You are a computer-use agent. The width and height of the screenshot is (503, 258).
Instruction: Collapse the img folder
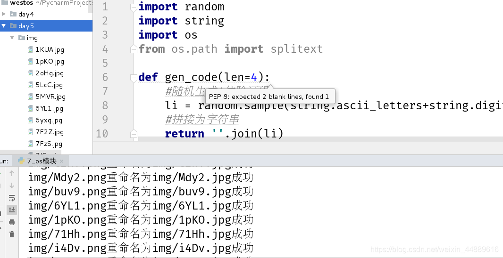[12, 38]
